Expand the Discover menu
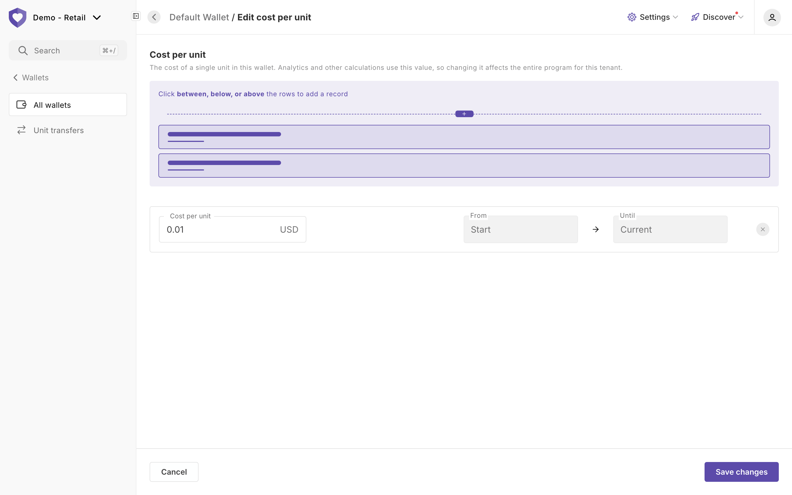 coord(717,17)
